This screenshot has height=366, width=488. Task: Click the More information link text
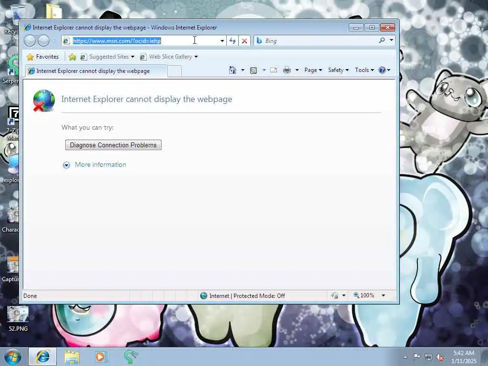101,164
